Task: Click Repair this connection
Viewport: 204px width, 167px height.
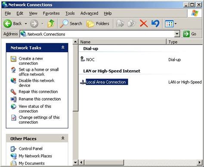Action: (x=38, y=91)
